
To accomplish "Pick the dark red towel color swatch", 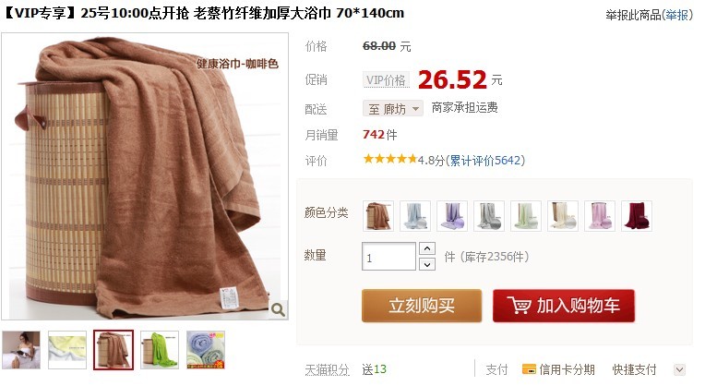I will pyautogui.click(x=637, y=215).
